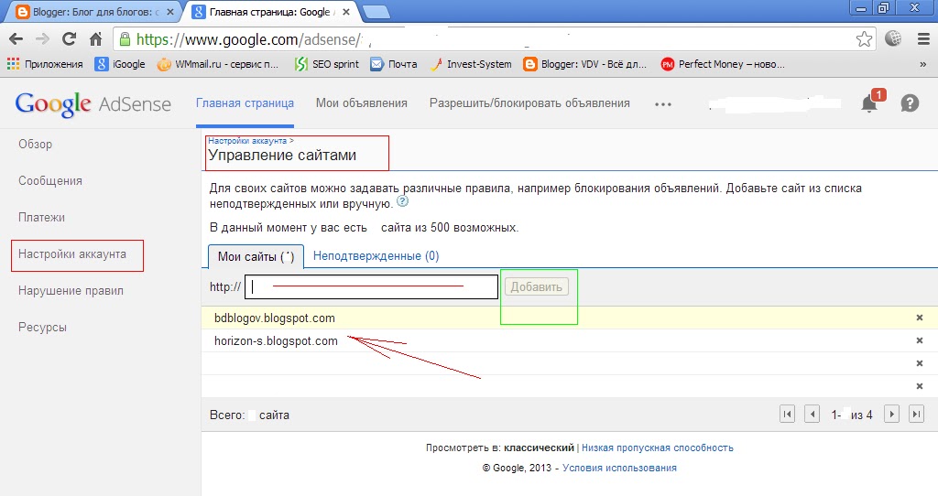
Task: Open the iGoogle bookmark
Action: coord(120,64)
